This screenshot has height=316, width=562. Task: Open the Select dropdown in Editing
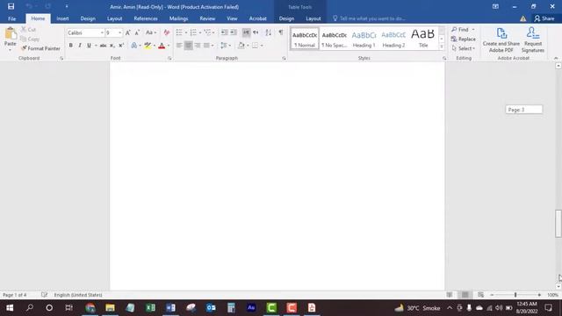pyautogui.click(x=464, y=48)
